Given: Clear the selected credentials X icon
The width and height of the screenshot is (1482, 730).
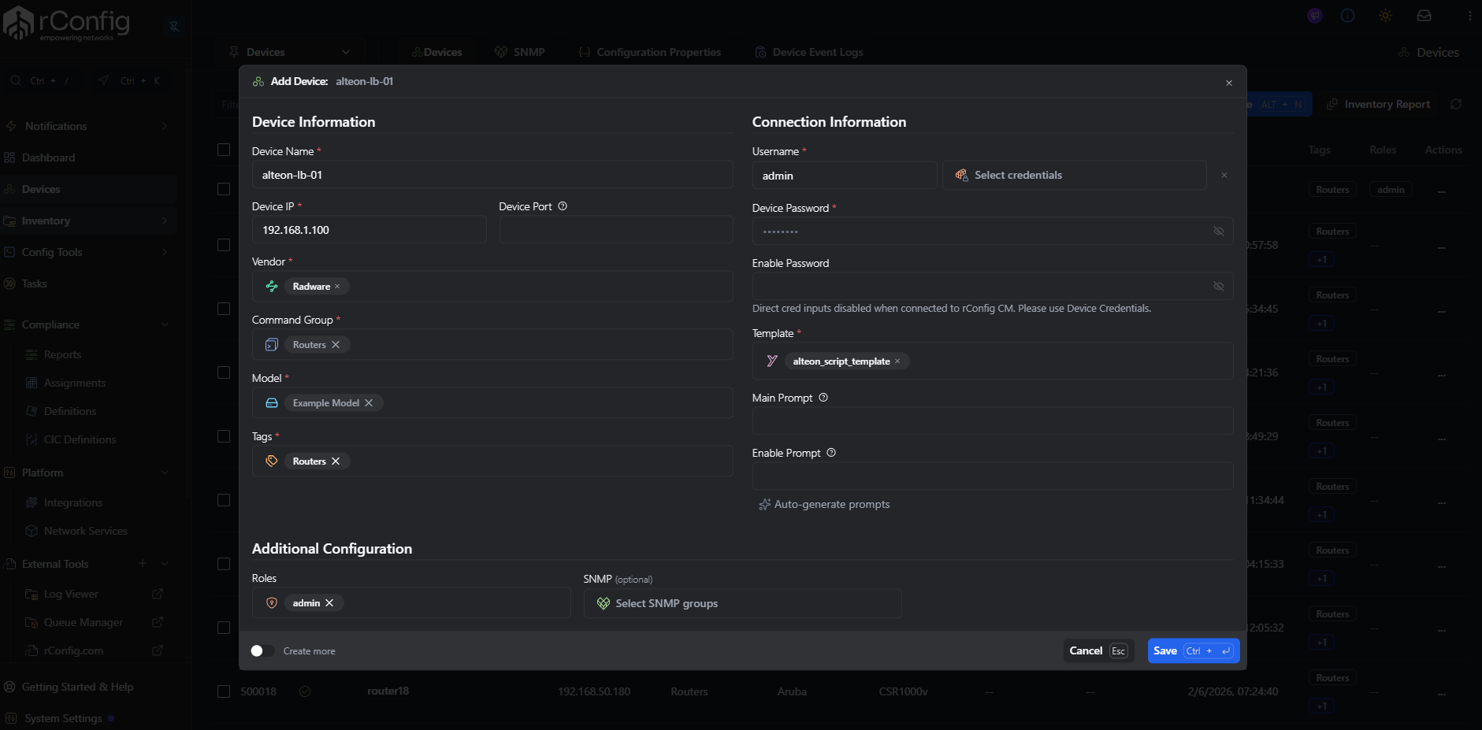Looking at the screenshot, I should [1224, 175].
